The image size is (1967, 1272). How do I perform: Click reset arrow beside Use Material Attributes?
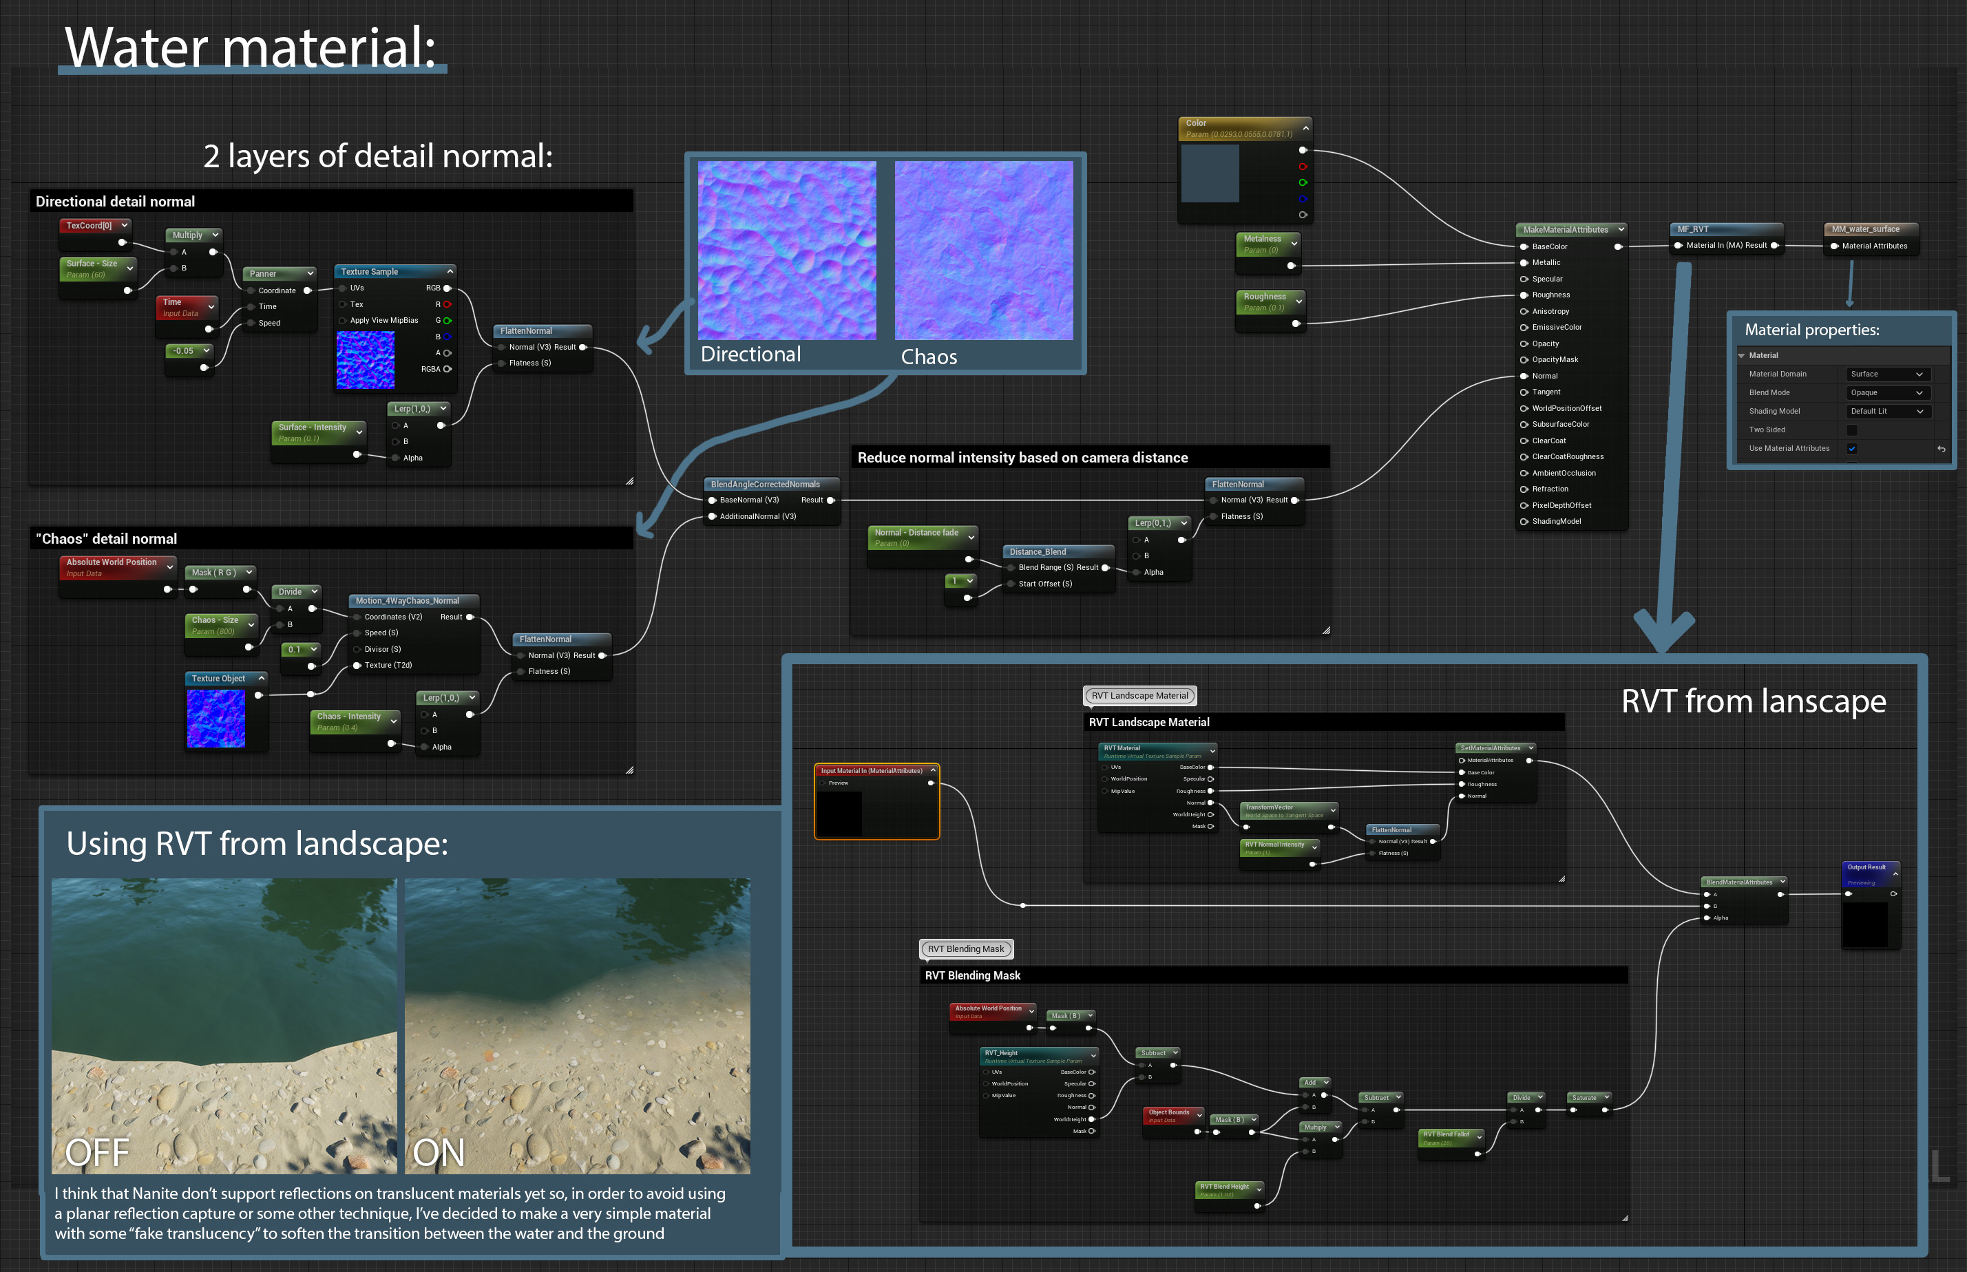click(1942, 449)
